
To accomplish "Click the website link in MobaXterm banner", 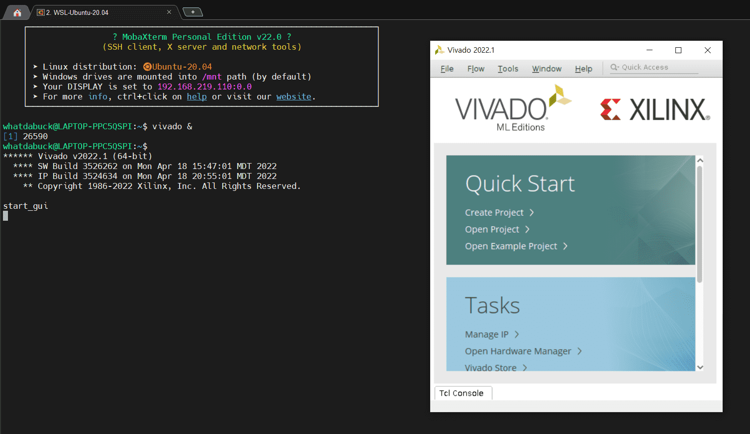I will pyautogui.click(x=294, y=96).
